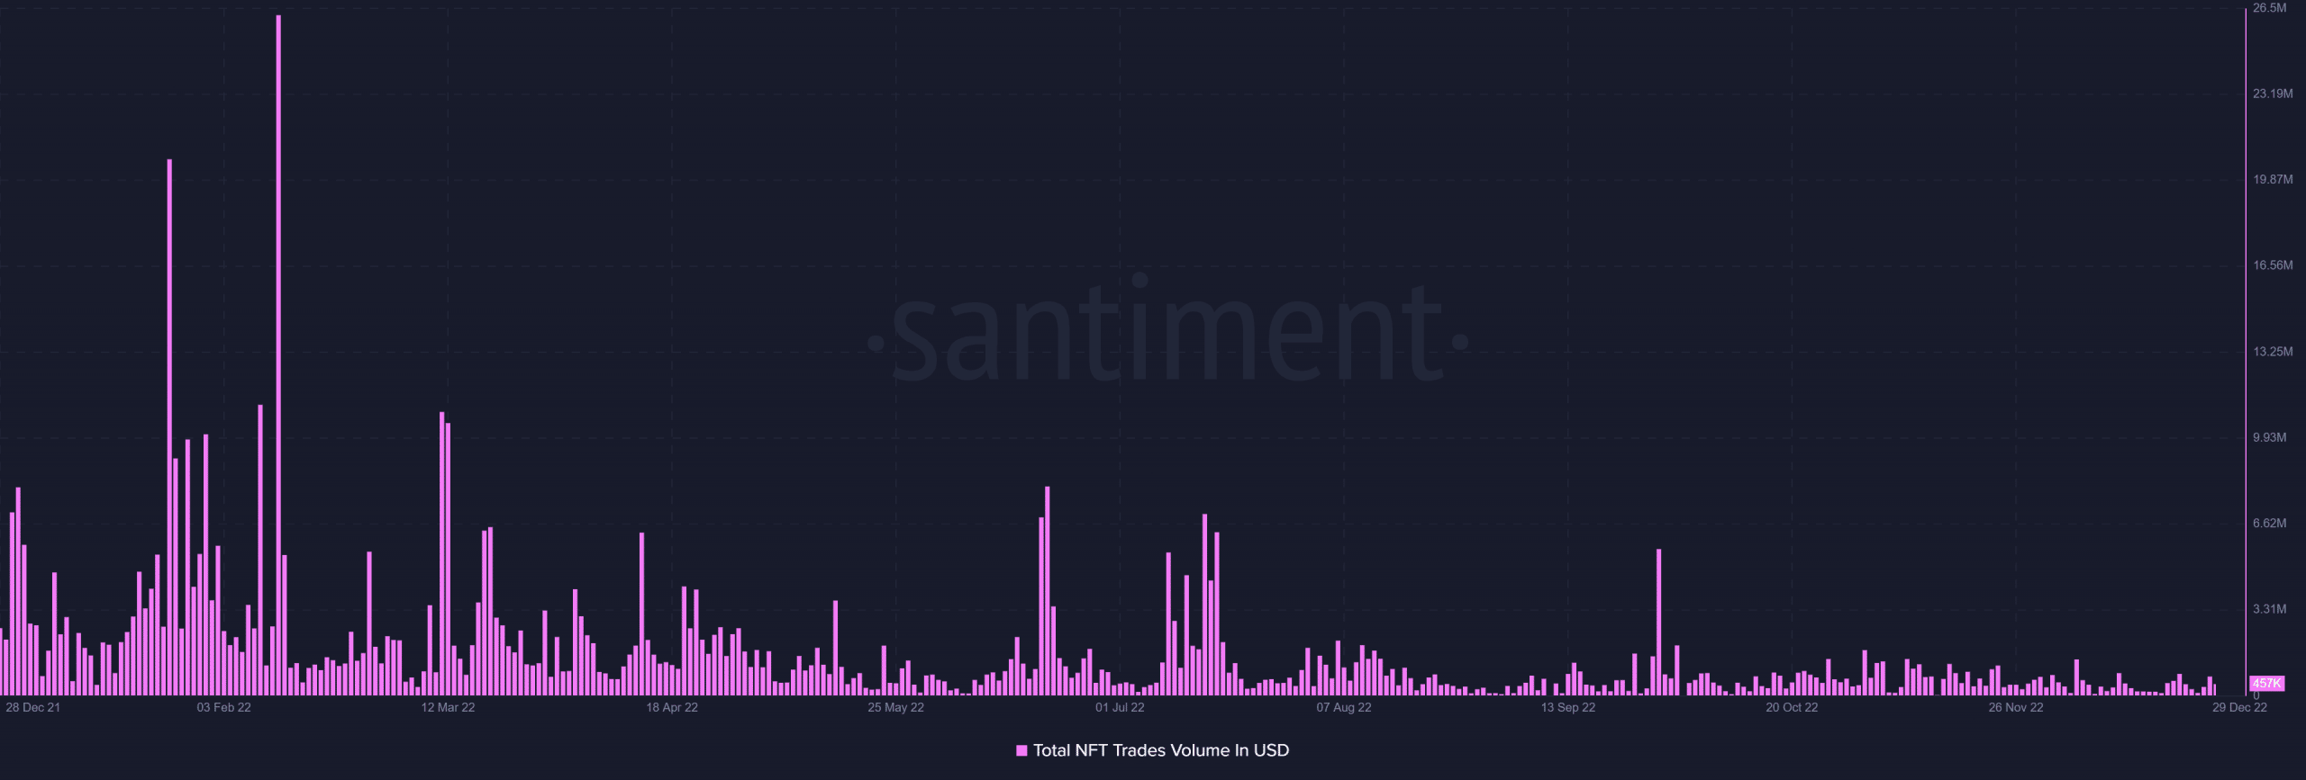Click legend label Total NFT Trades Volume In USD
This screenshot has width=2306, height=780.
pyautogui.click(x=1160, y=750)
